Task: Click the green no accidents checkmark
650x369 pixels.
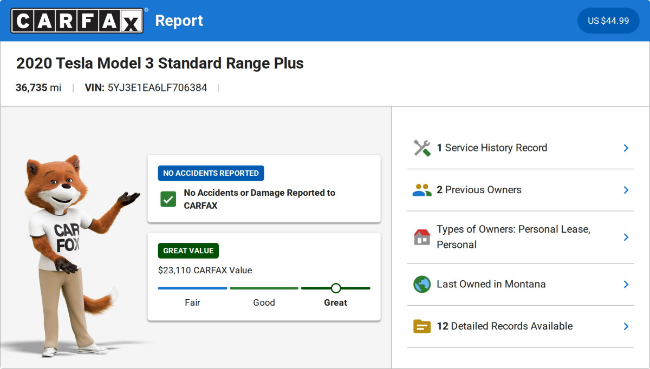Action: [x=168, y=199]
